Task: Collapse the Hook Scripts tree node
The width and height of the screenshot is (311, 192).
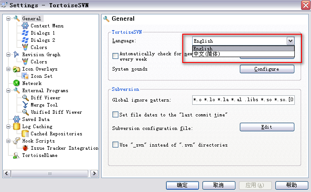Action: 8,141
